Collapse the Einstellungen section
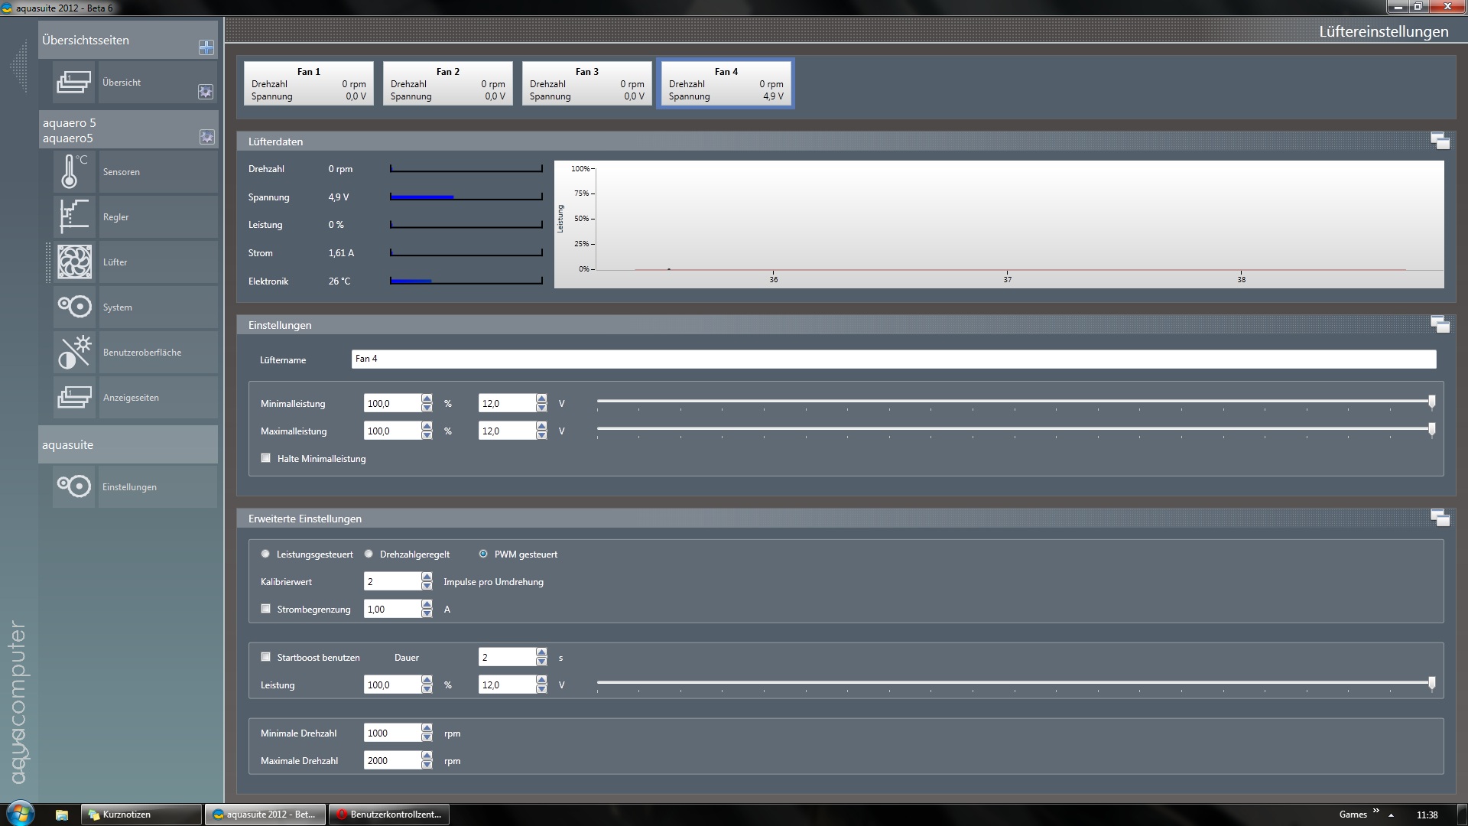The width and height of the screenshot is (1468, 826). click(x=1439, y=324)
